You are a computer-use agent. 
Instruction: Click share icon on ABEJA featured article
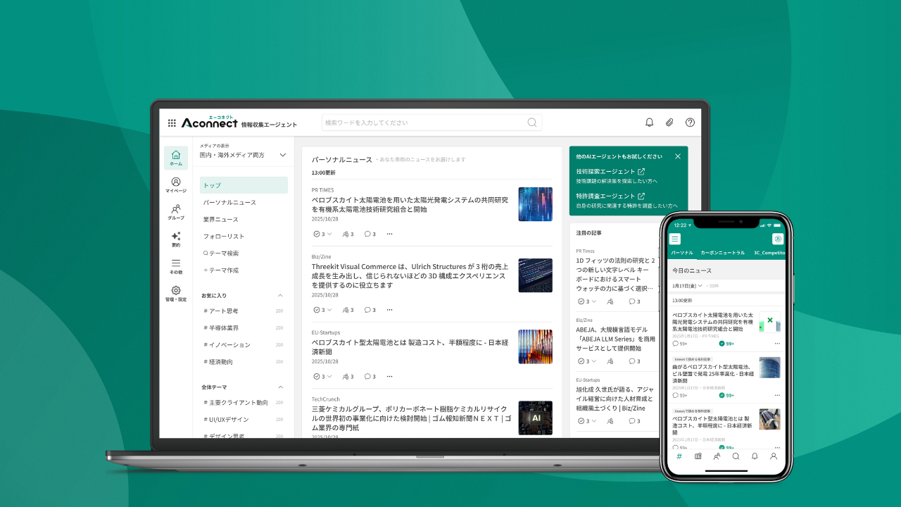click(x=610, y=361)
